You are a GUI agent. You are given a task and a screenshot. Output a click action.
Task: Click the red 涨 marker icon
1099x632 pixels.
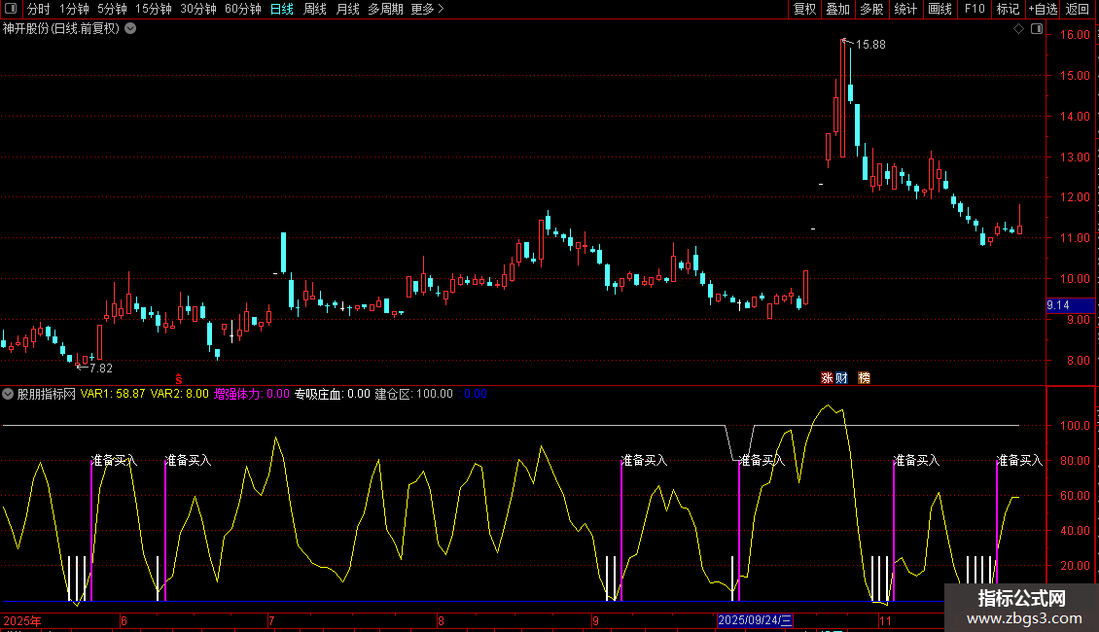tap(827, 377)
